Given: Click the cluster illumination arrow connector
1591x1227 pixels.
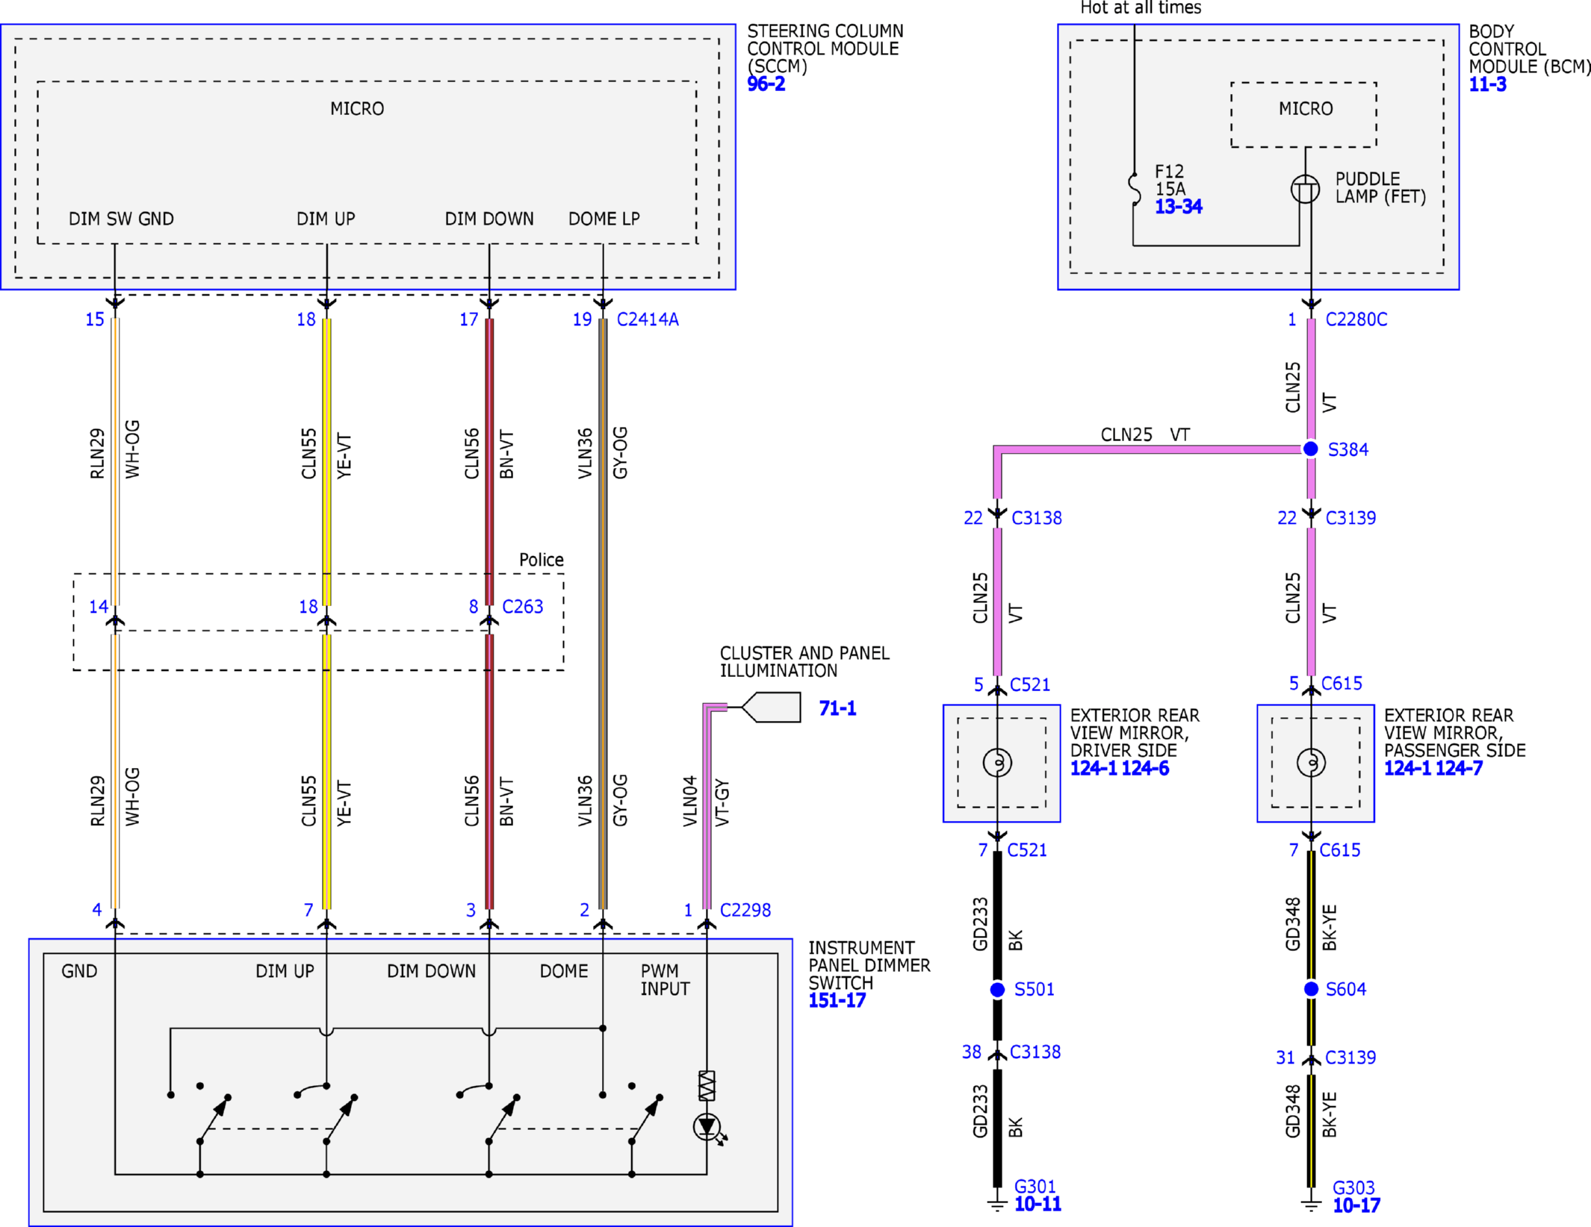Looking at the screenshot, I should point(771,707).
